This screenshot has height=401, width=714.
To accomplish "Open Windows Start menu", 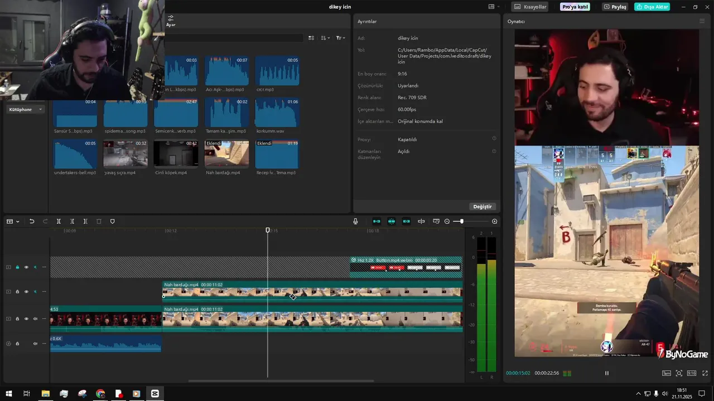I will 9,394.
